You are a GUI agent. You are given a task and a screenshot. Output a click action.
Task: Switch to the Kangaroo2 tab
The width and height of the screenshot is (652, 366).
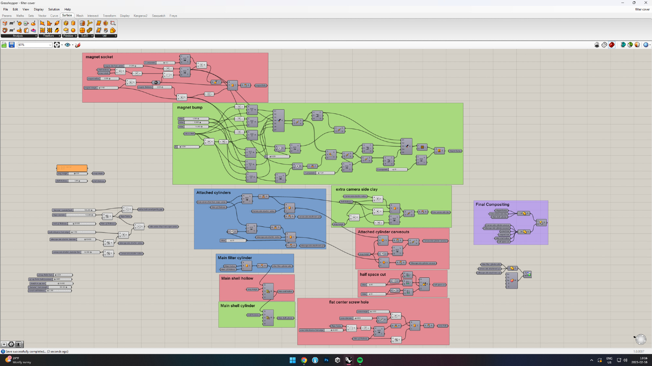coord(141,16)
